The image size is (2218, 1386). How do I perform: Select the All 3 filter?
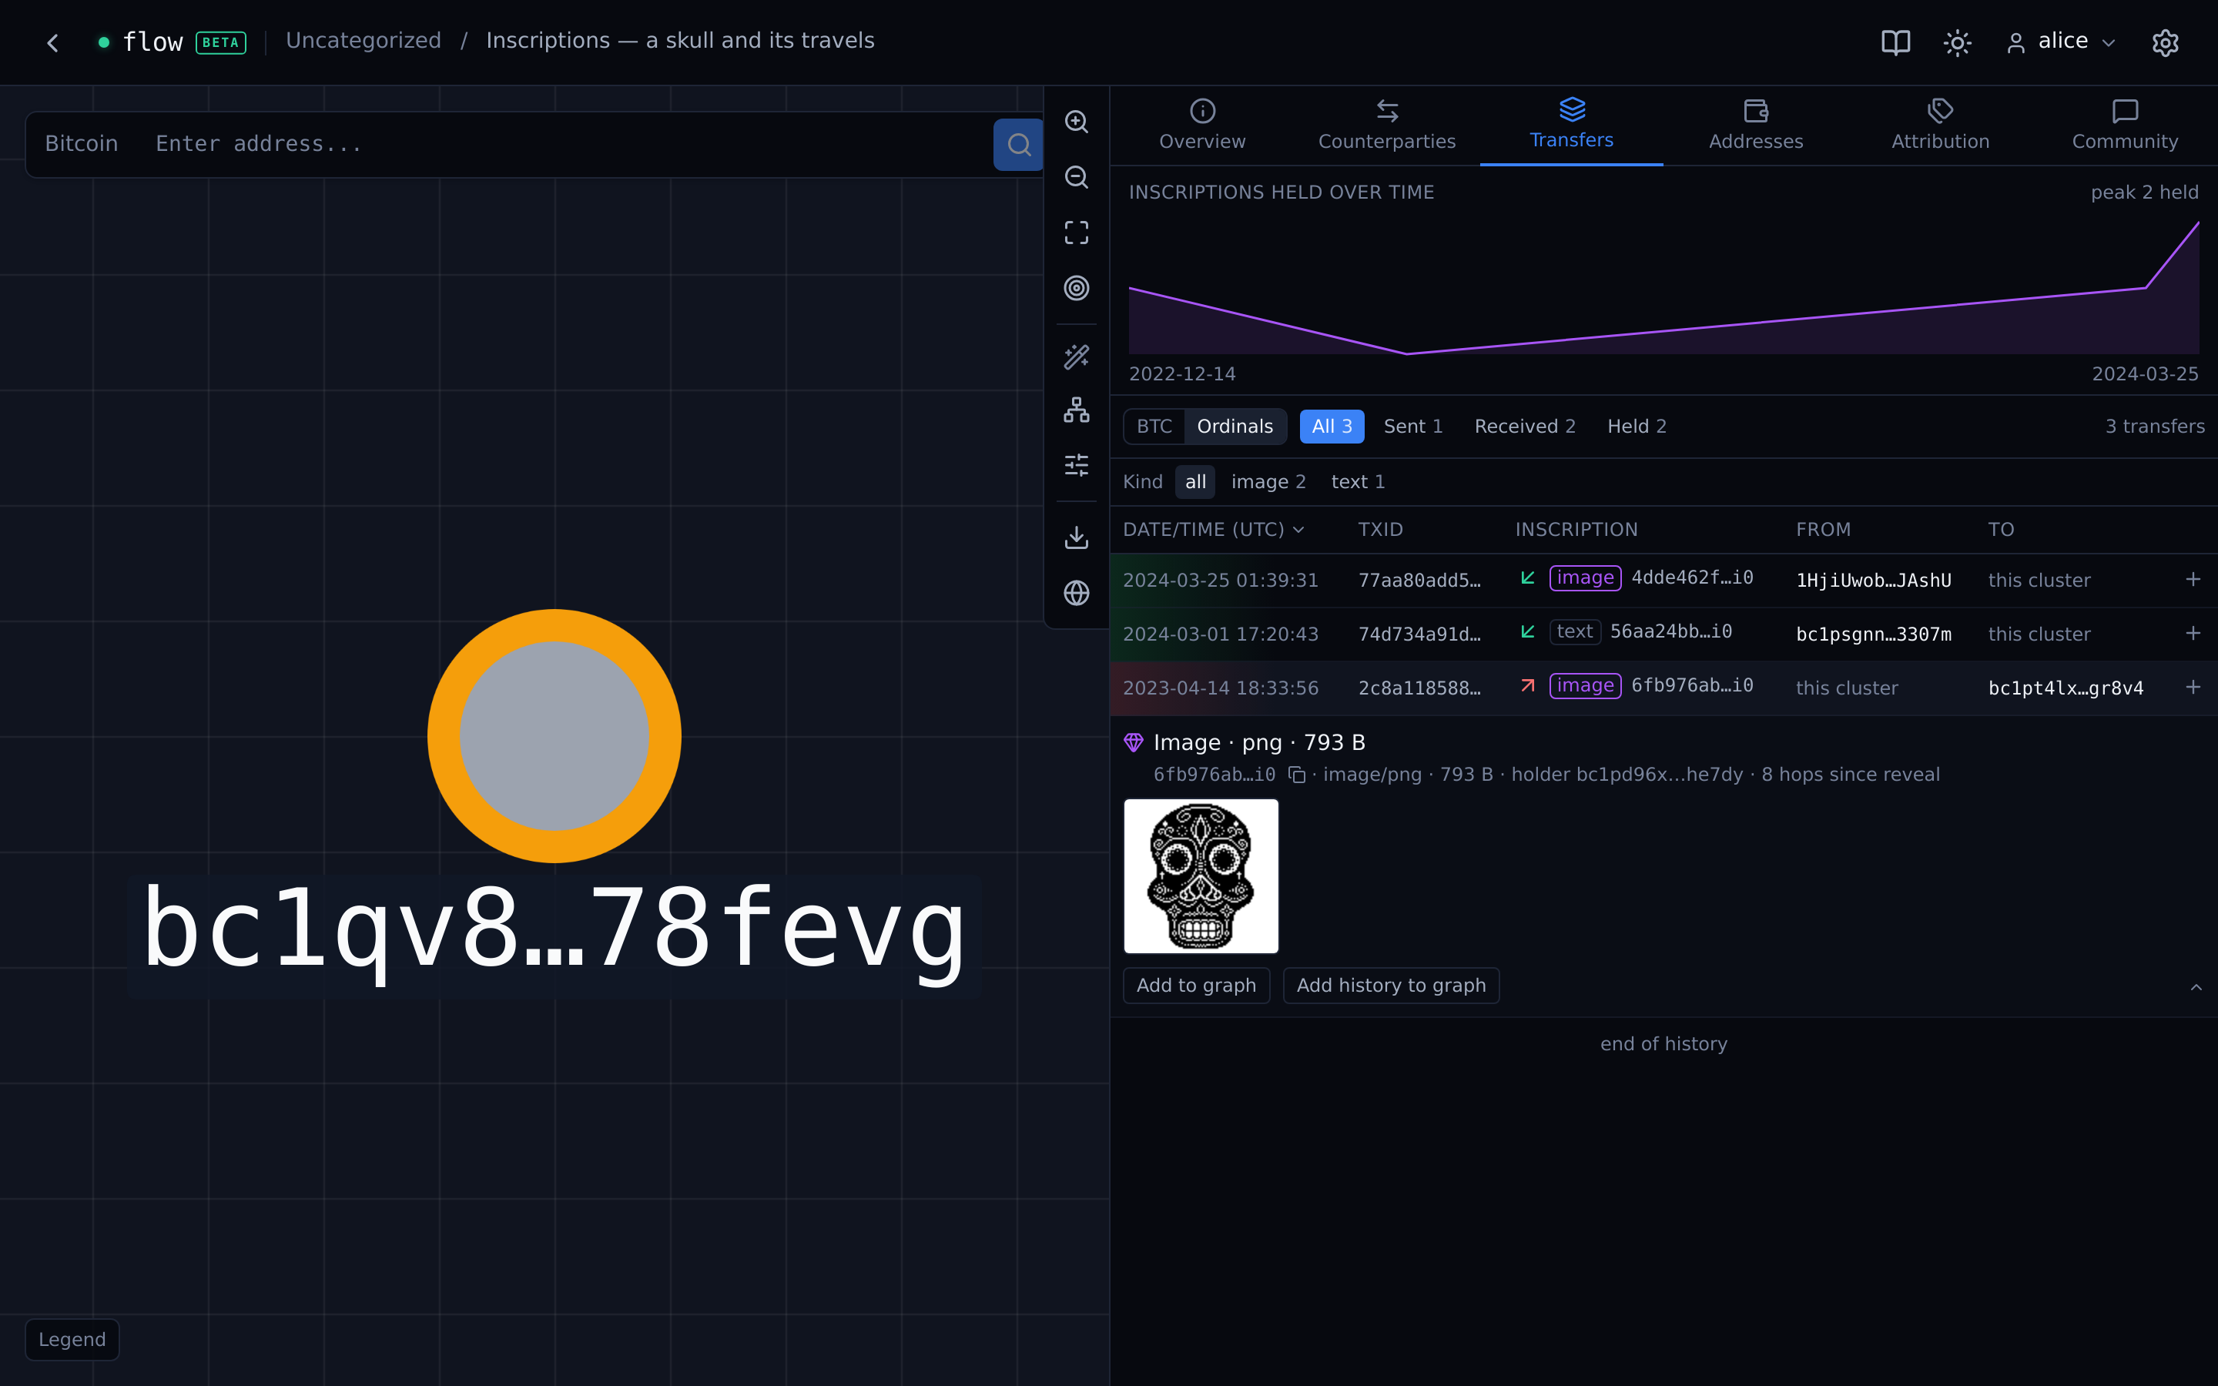1332,427
